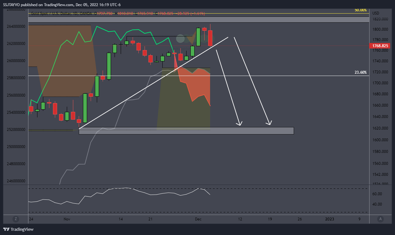Click the Dec date label on time axis
Image resolution: width=395 pixels, height=235 pixels.
(x=198, y=219)
